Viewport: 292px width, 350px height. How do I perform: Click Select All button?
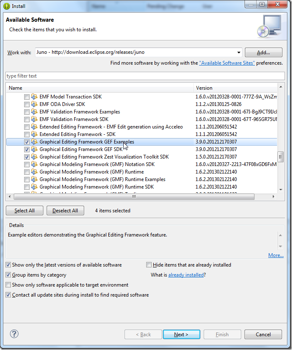pyautogui.click(x=25, y=211)
